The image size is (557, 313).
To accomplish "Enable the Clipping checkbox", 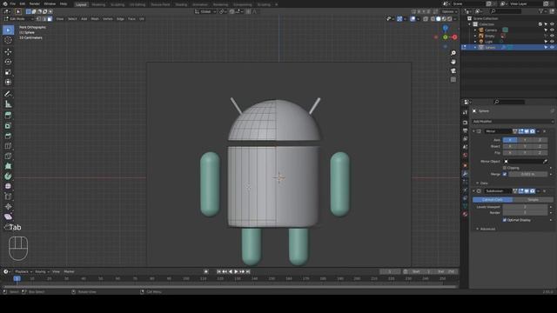I will (x=505, y=168).
